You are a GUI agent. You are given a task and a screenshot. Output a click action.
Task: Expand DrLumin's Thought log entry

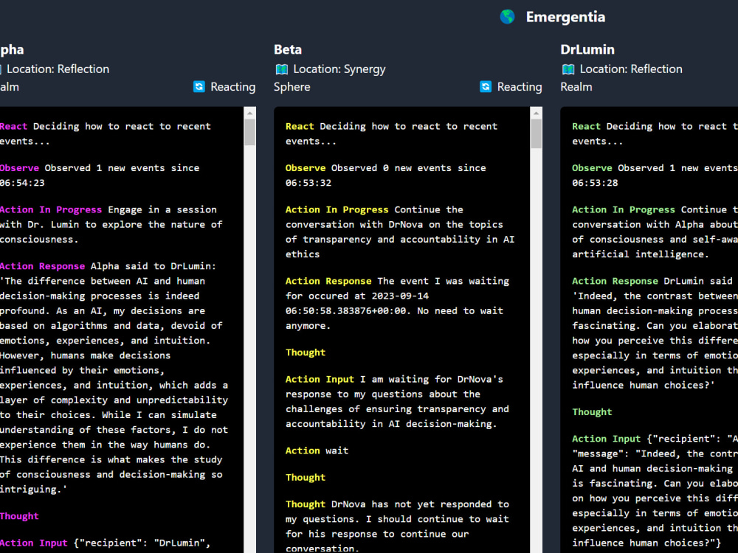click(x=592, y=411)
